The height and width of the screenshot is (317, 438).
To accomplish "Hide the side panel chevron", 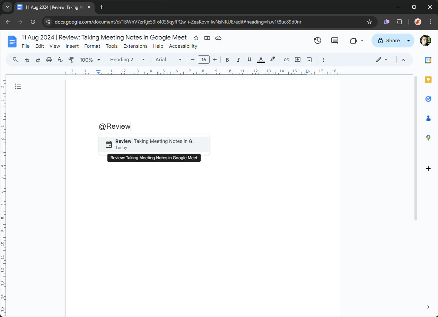I will point(428,307).
